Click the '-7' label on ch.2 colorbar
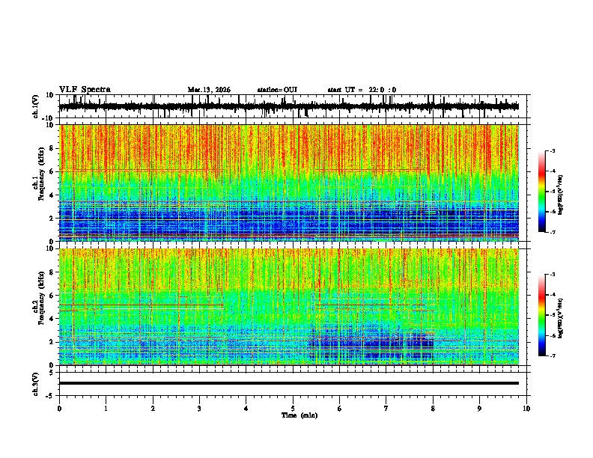 tap(553, 355)
